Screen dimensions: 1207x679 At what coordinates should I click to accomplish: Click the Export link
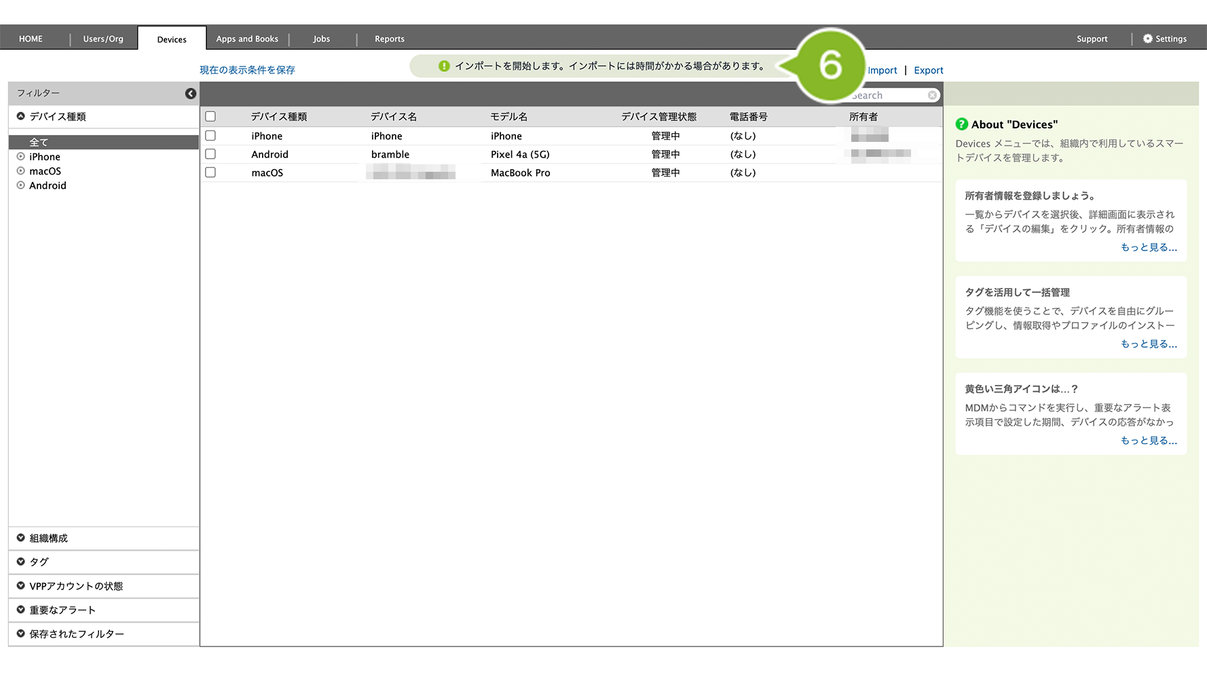[x=928, y=71]
